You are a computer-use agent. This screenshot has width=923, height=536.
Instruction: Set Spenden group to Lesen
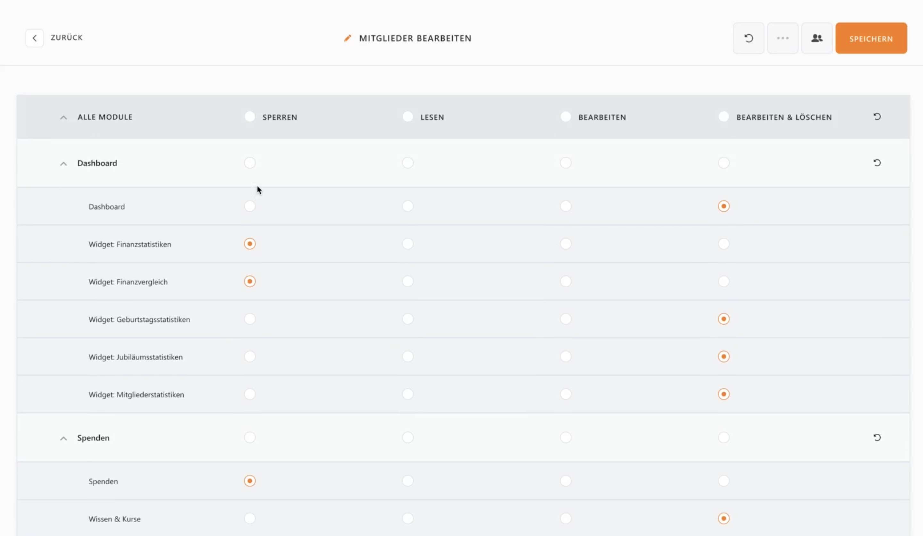click(x=408, y=438)
